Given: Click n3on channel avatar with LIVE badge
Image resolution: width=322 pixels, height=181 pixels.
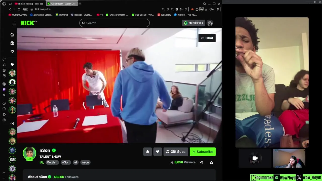Looking at the screenshot, I should (x=29, y=154).
